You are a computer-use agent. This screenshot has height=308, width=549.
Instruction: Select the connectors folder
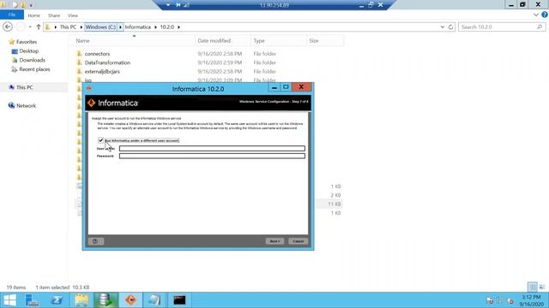97,54
